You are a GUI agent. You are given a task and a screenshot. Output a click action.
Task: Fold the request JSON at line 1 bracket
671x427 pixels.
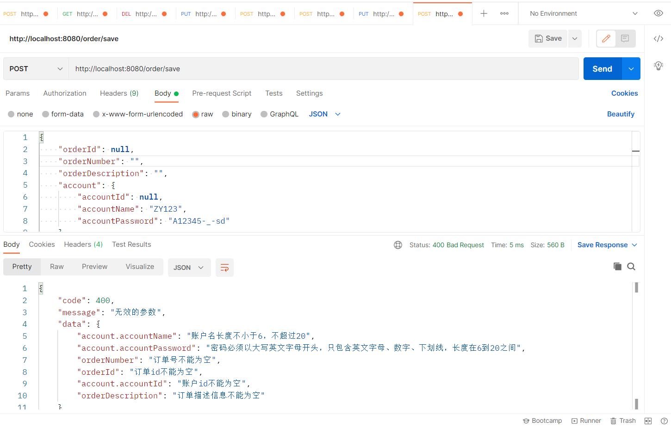(x=41, y=137)
